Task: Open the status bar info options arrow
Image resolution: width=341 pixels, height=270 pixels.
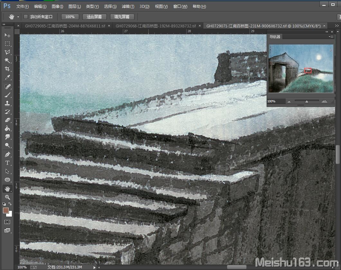Action: tap(94, 267)
